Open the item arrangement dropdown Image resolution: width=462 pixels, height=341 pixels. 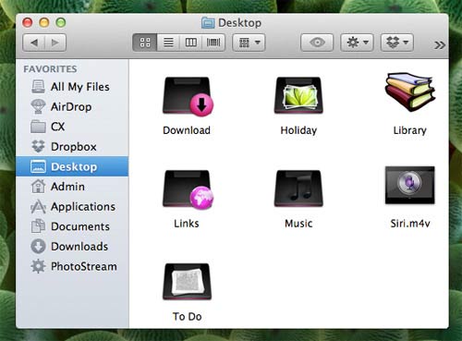click(249, 43)
